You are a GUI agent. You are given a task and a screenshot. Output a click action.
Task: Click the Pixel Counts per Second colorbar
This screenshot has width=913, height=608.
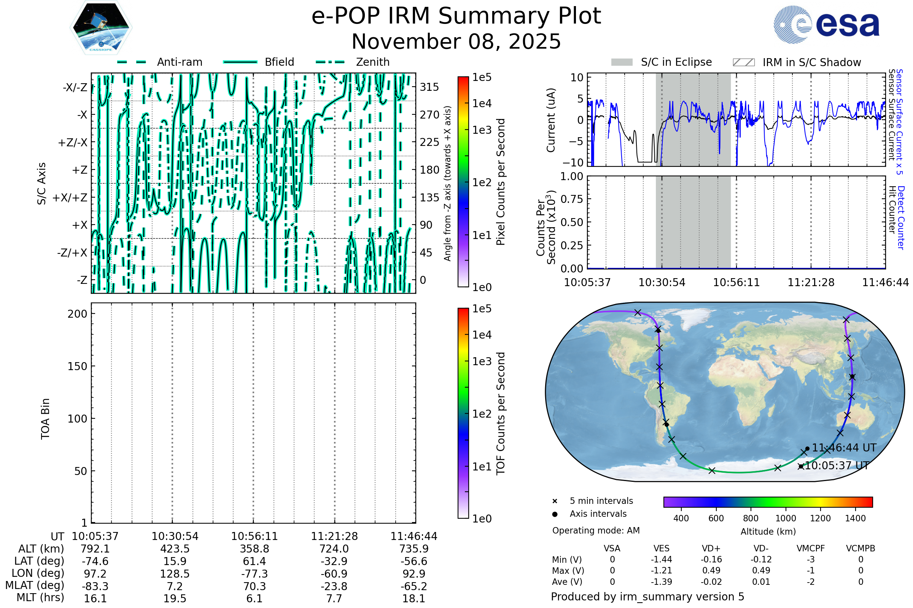463,182
